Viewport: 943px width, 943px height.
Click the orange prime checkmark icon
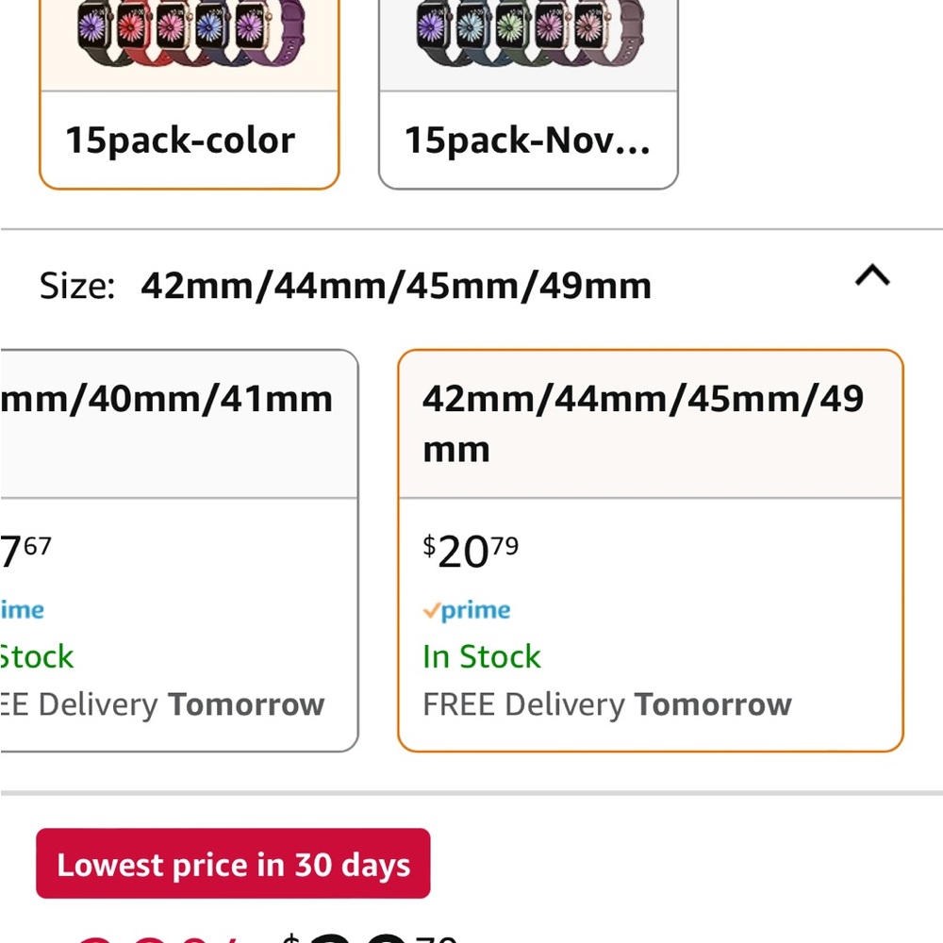tap(432, 610)
